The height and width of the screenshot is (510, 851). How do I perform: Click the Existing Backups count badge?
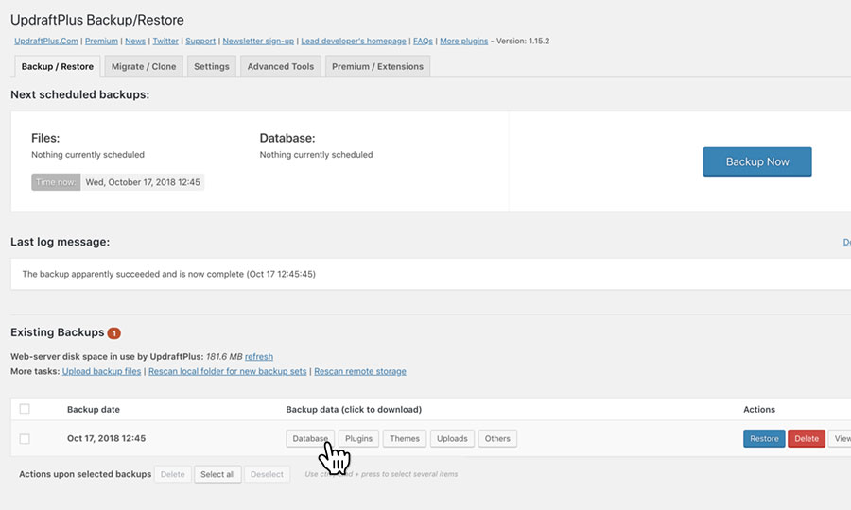pyautogui.click(x=114, y=333)
